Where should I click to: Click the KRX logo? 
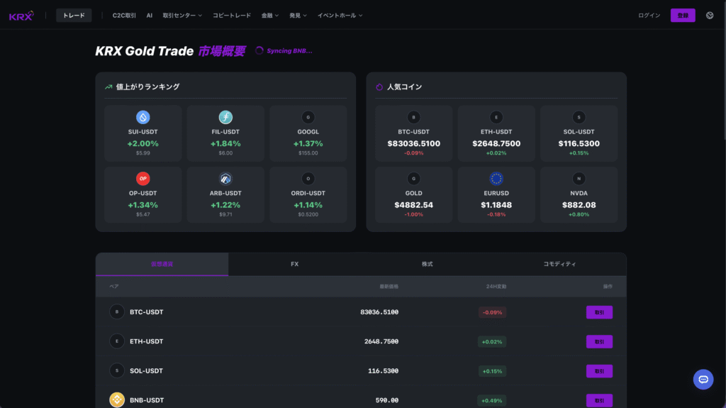tap(21, 16)
